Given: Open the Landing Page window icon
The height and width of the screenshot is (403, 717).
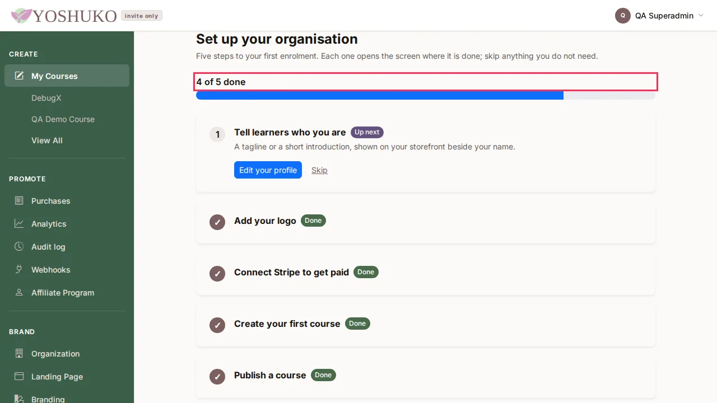Looking at the screenshot, I should pos(19,376).
